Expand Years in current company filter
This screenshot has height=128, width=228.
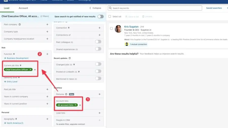[x=47, y=97]
